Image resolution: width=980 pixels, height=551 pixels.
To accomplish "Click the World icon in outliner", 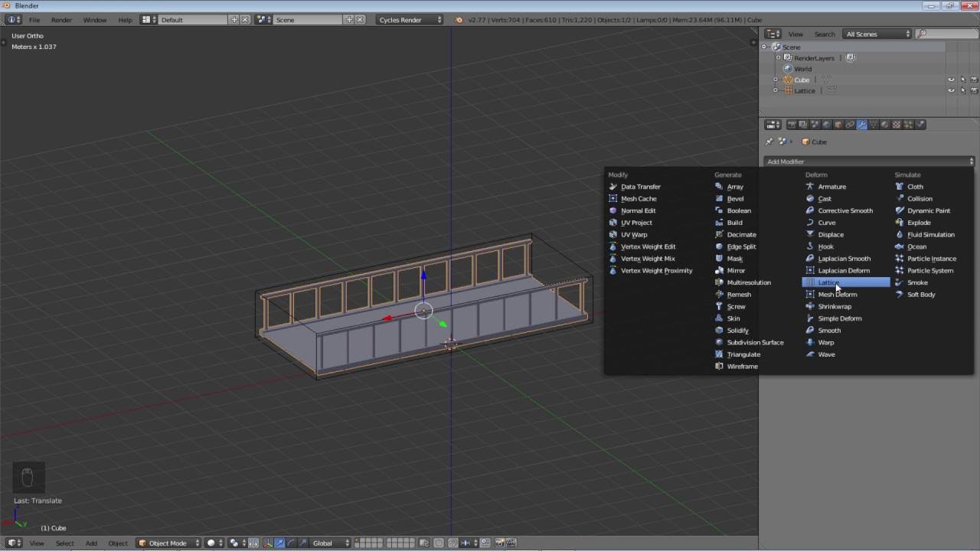I will [788, 69].
